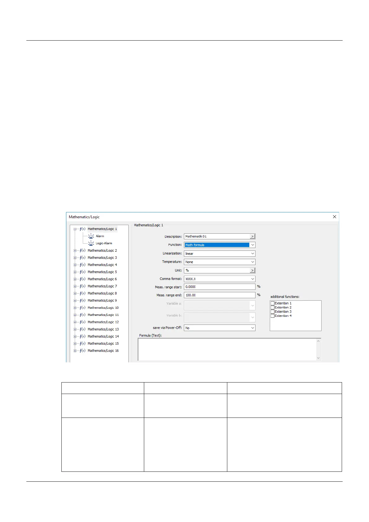This screenshot has width=369, height=522.
Task: Open the Temperature dropdown
Action: click(252, 262)
